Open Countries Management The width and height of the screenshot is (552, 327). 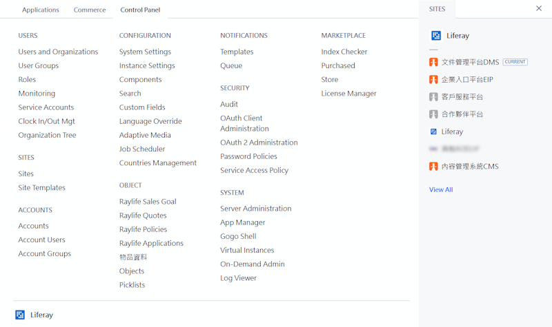158,163
